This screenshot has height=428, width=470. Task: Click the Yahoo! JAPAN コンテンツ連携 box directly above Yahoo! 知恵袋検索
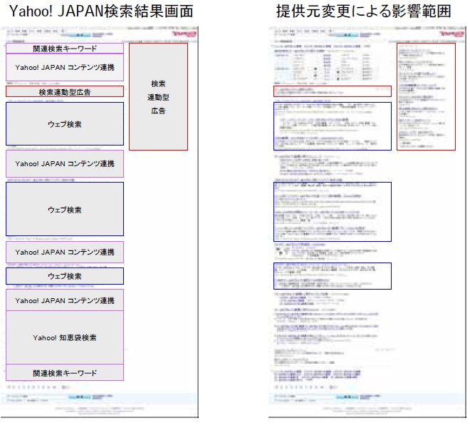pos(65,300)
